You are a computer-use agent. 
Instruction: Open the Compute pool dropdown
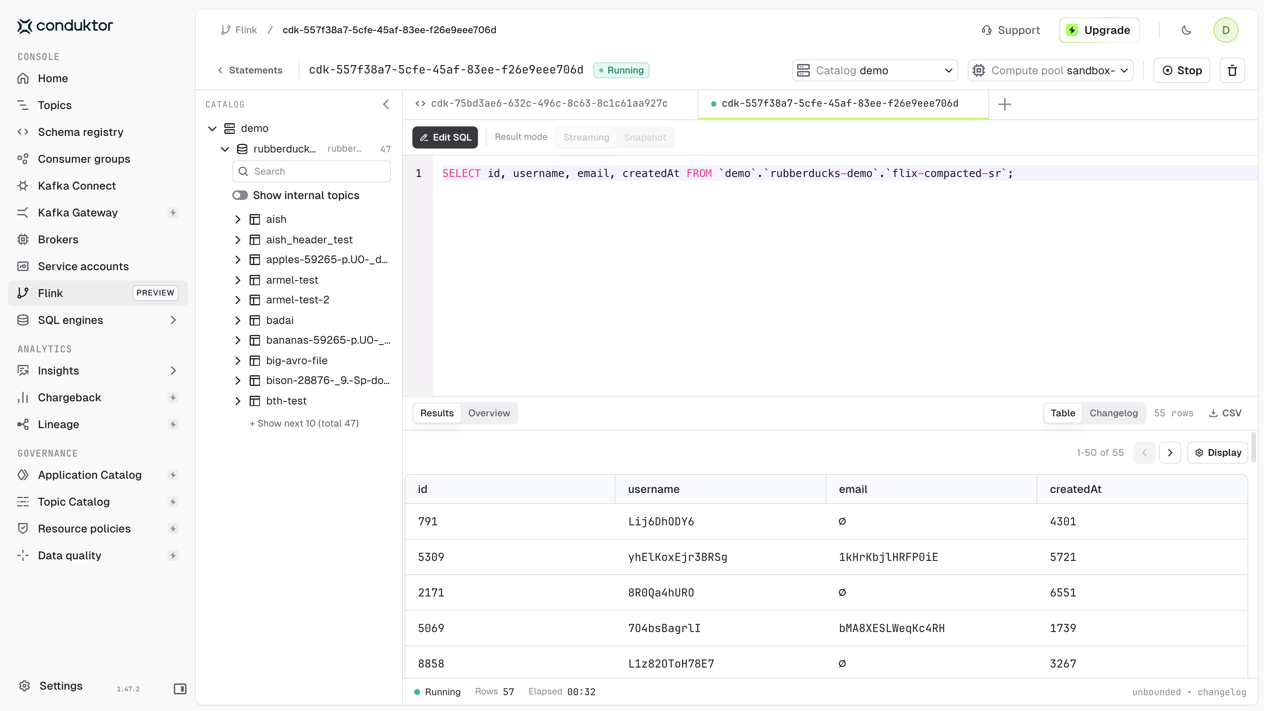[x=1050, y=71]
